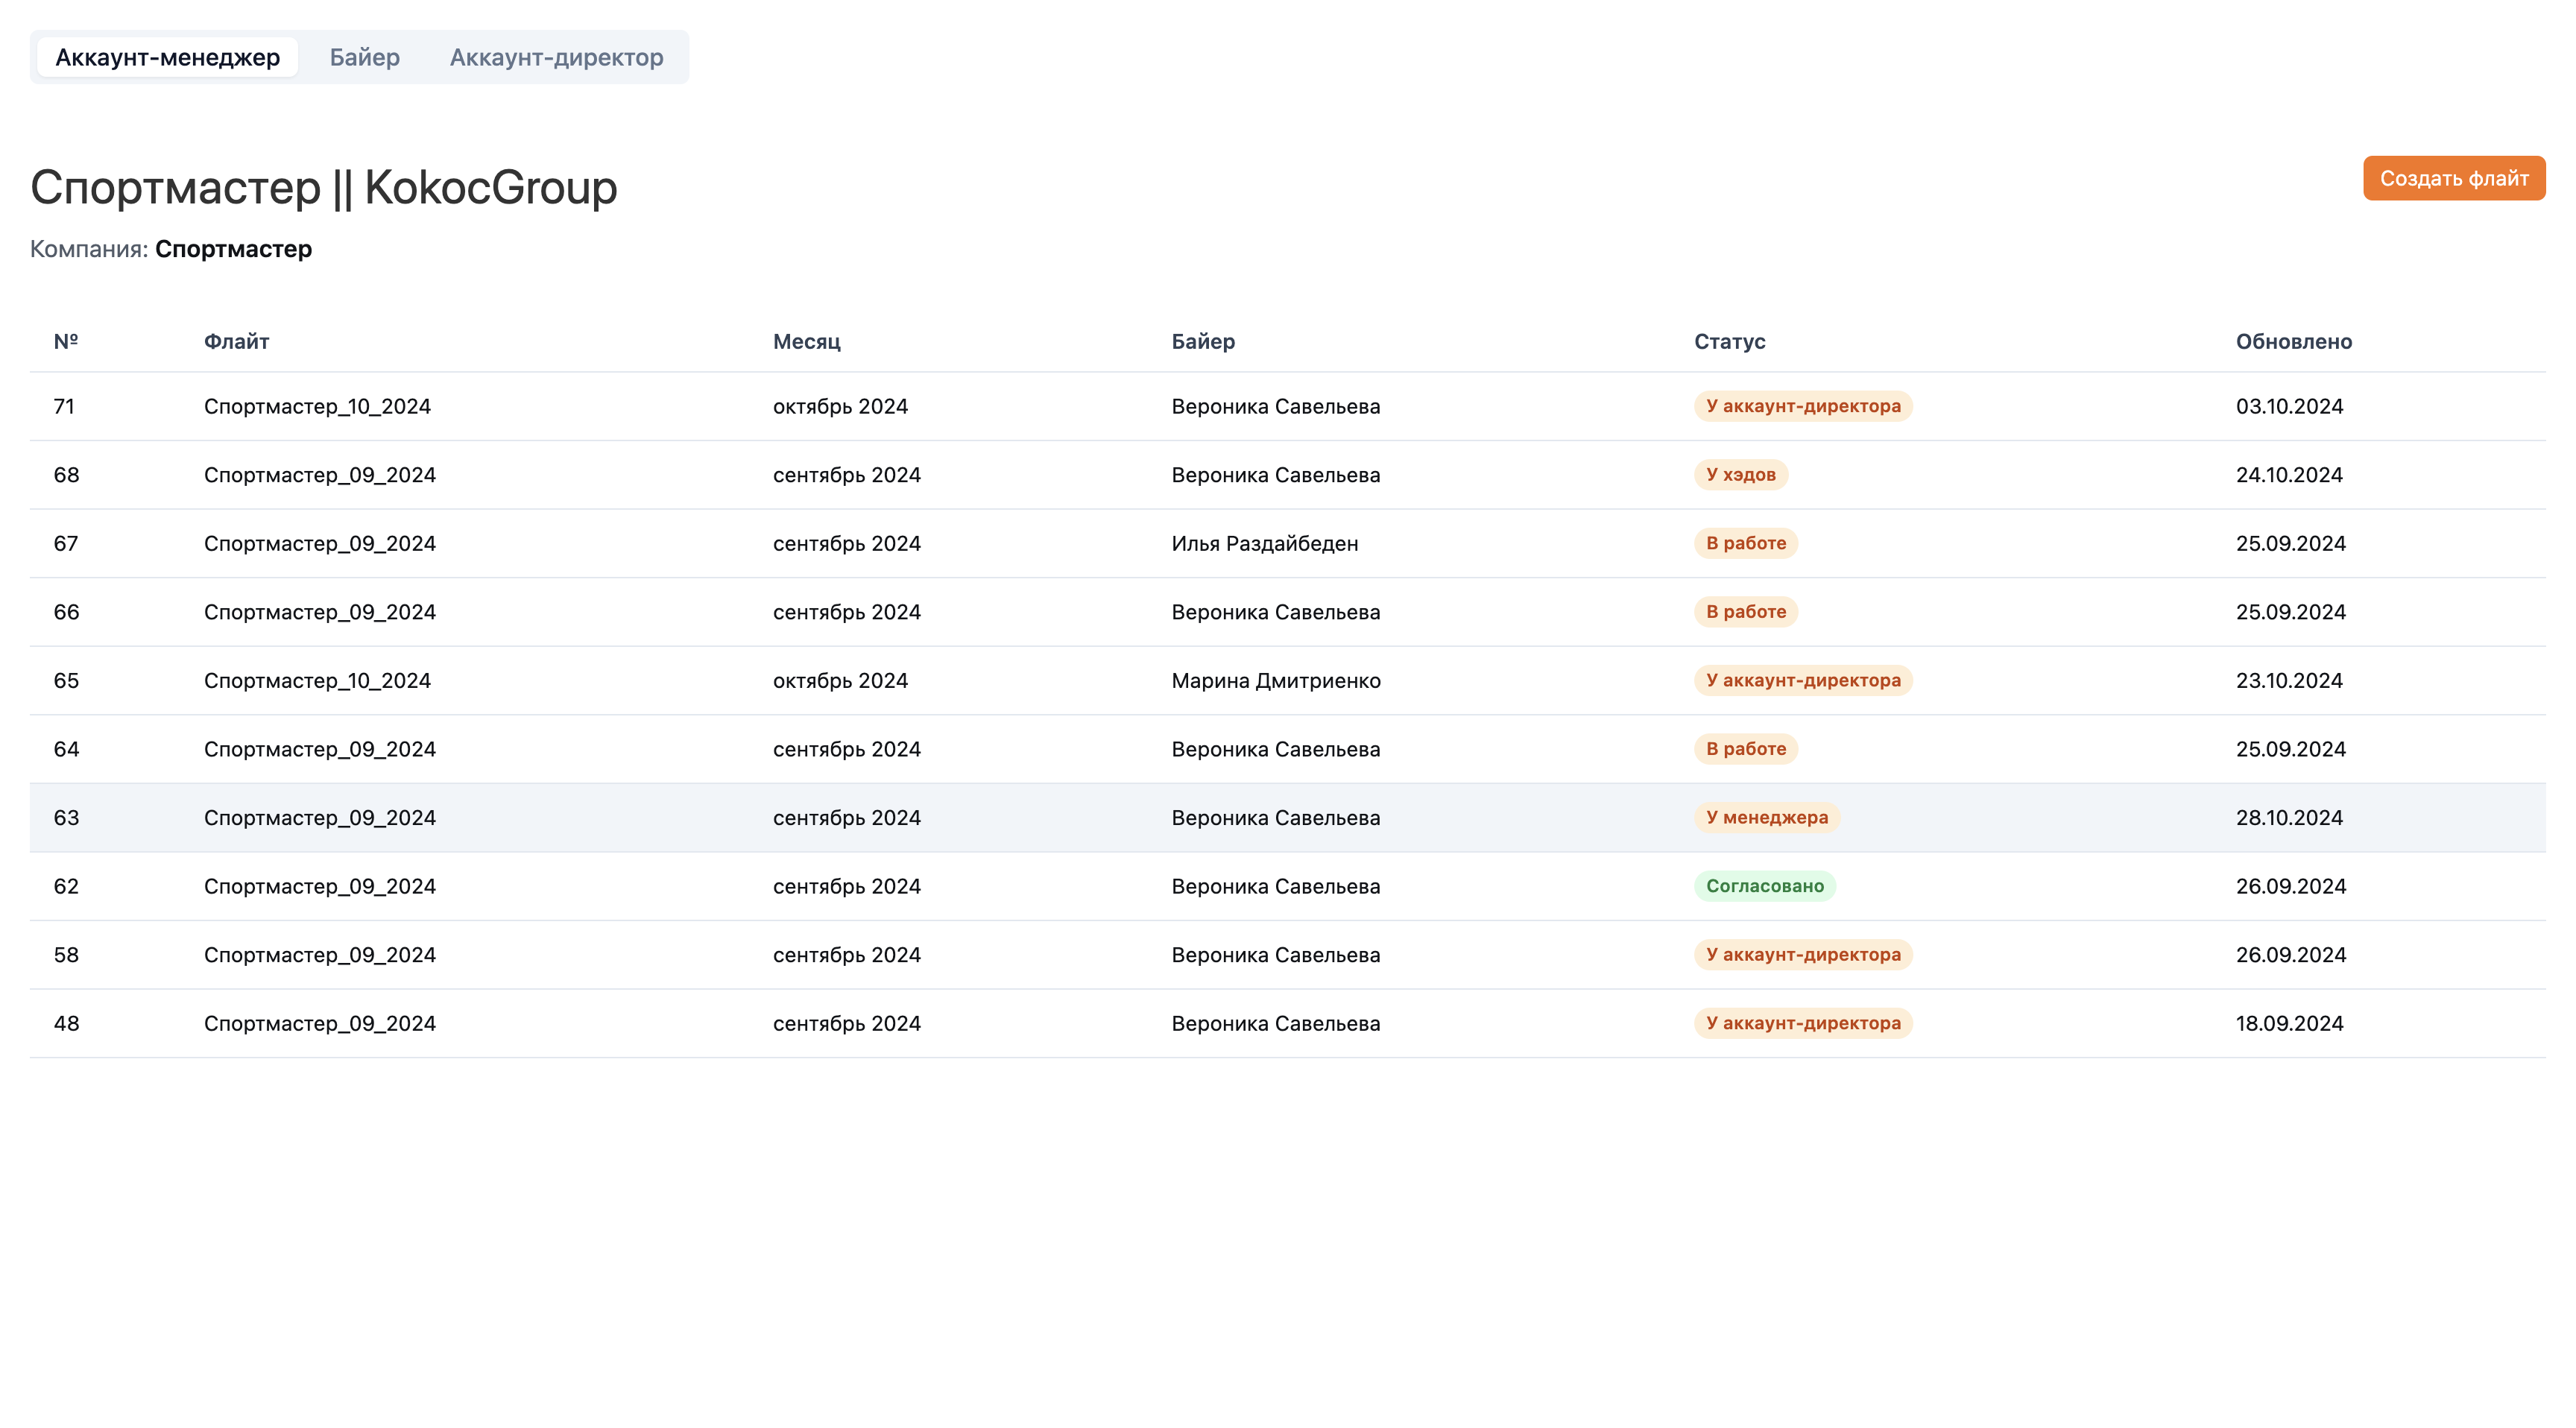Click date 26.09.2024 in row 62
The image size is (2576, 1428).
click(x=2291, y=886)
